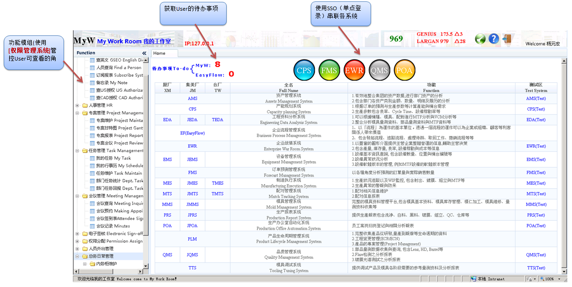Expand the 电子签核 Electronic Sign-off folder
Image resolution: width=572 pixels, height=287 pixels.
78,233
